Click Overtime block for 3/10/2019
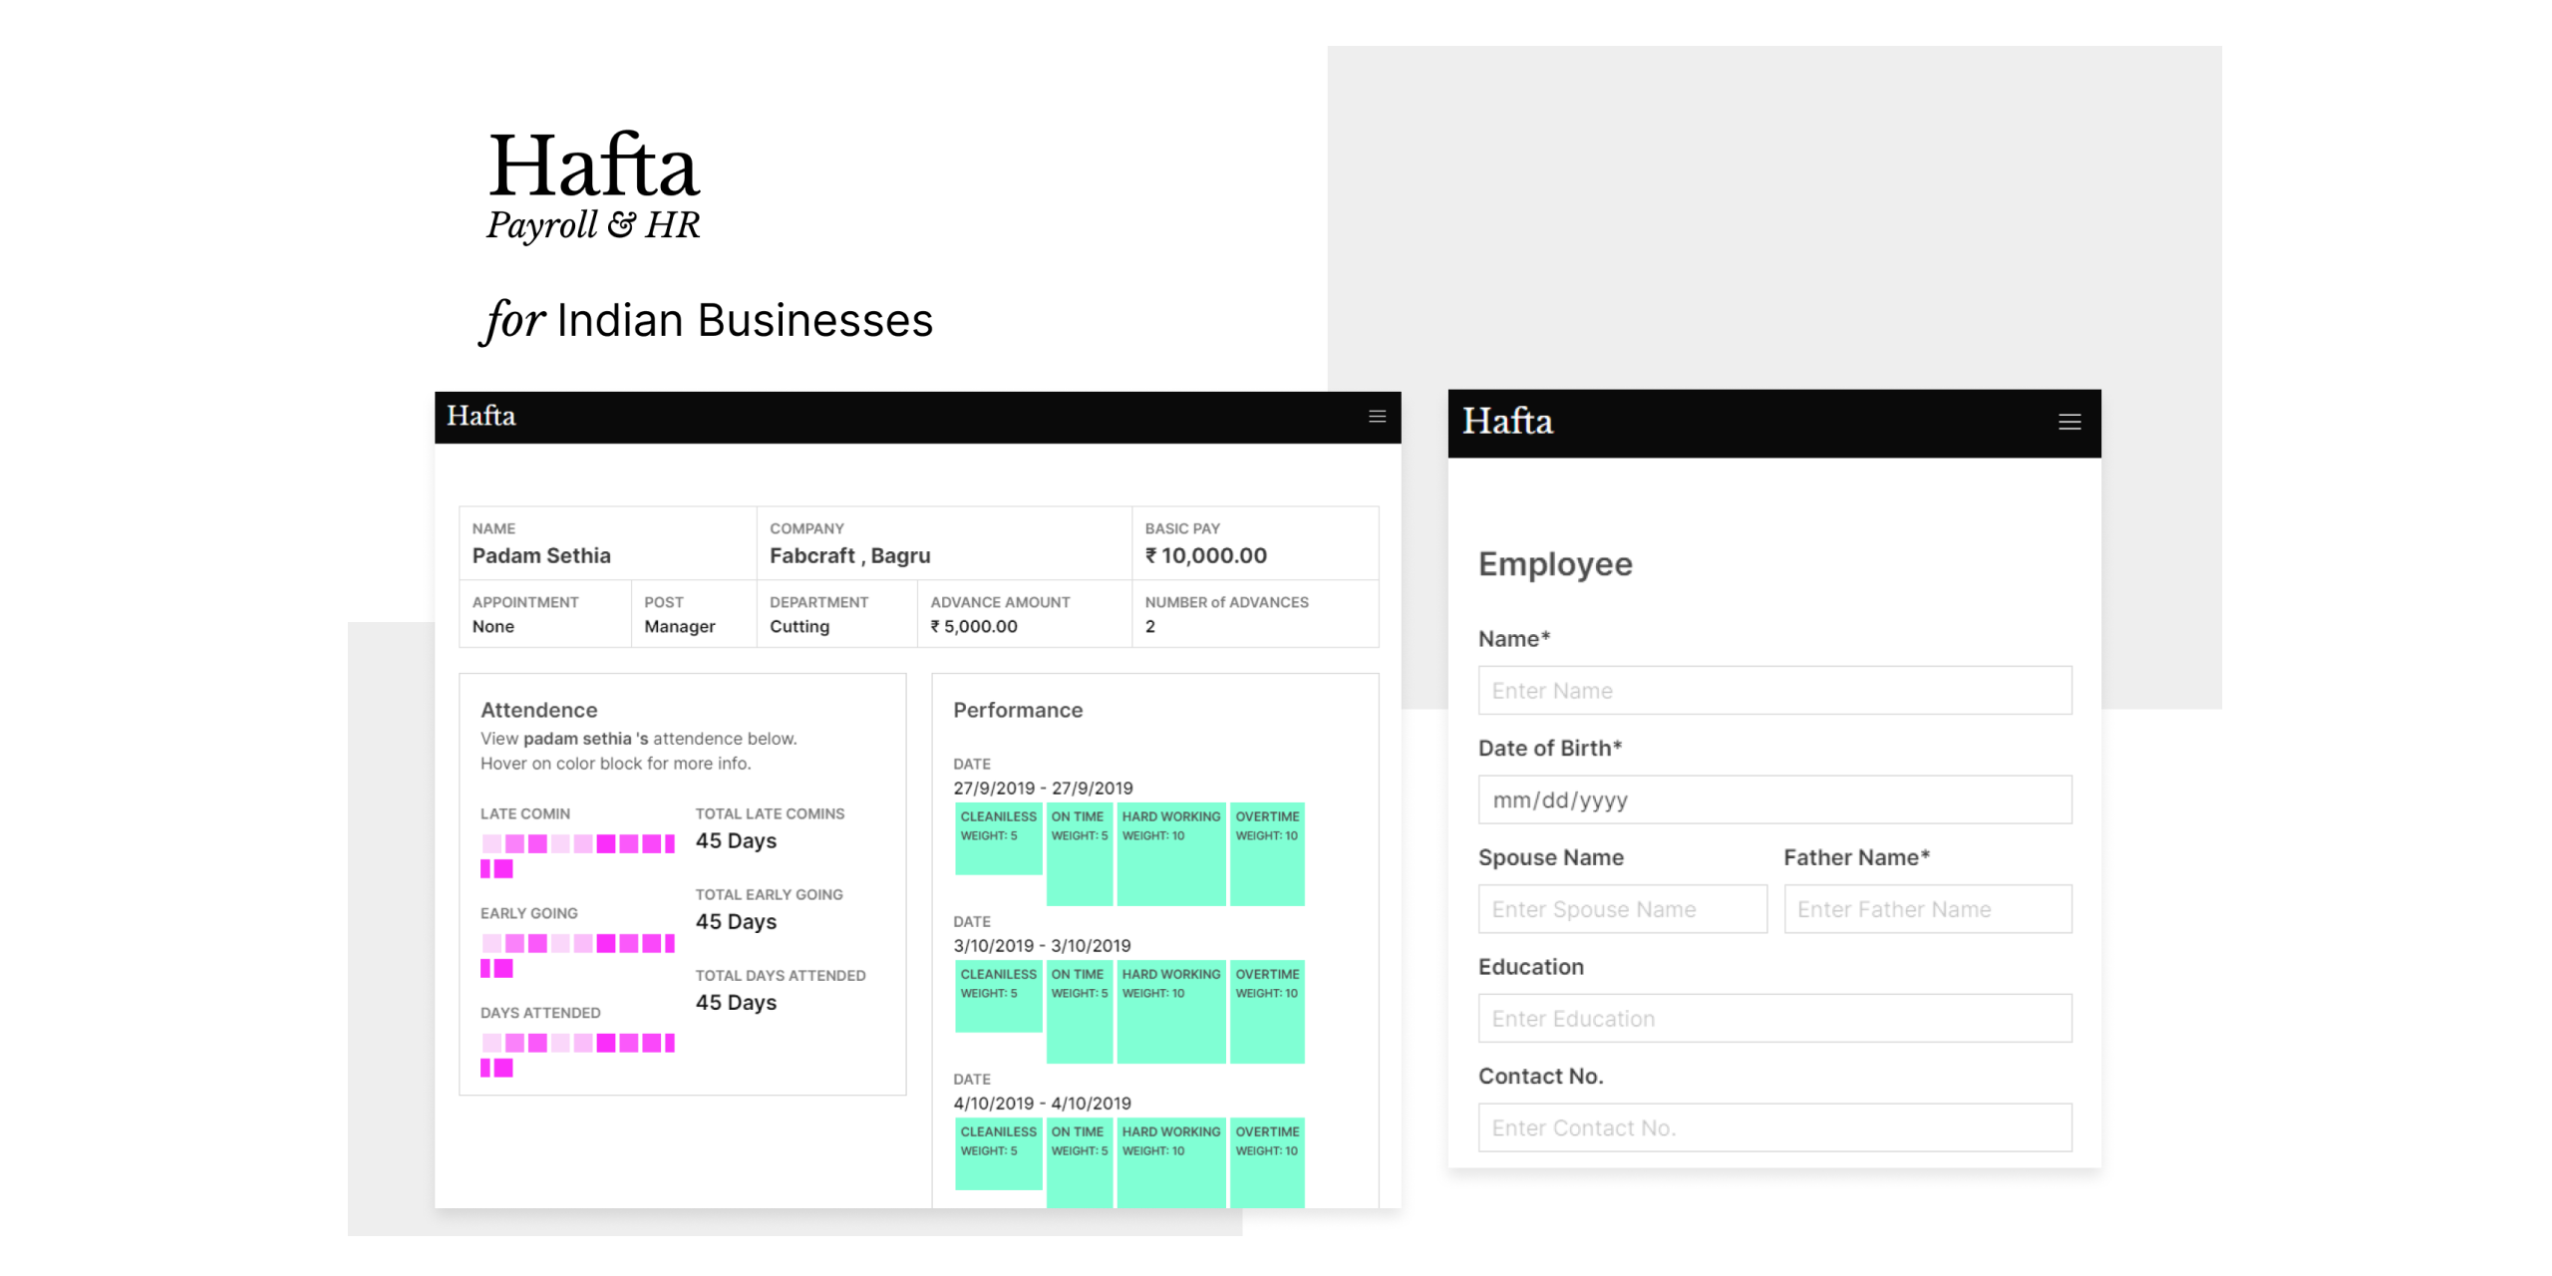2552x1276 pixels. [x=1267, y=1012]
